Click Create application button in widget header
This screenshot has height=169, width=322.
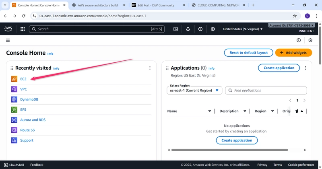point(279,68)
